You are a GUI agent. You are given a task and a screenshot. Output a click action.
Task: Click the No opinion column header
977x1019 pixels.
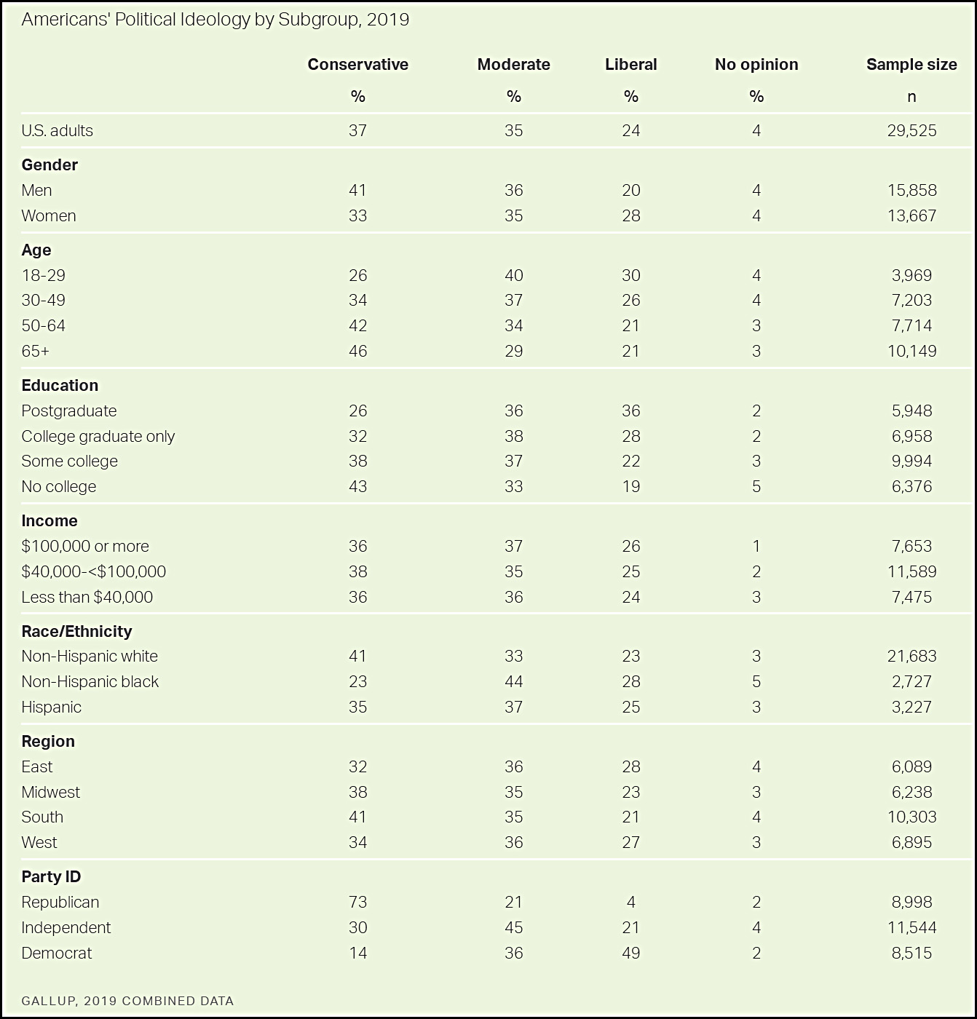[x=756, y=65]
